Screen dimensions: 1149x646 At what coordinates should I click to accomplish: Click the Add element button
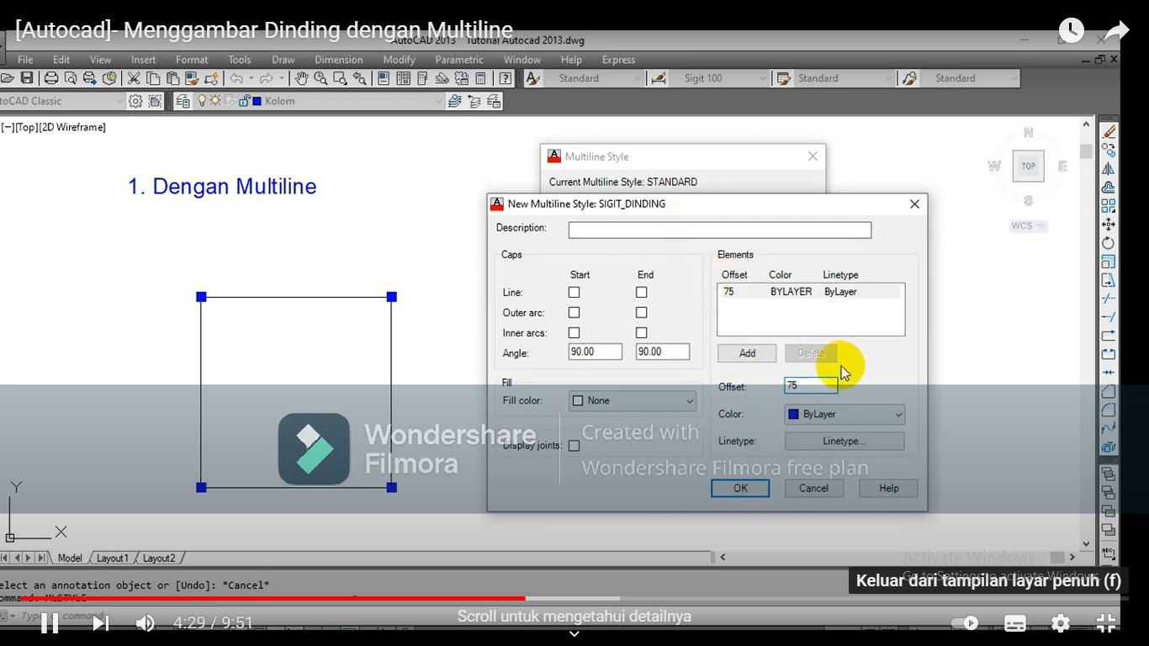(x=747, y=354)
